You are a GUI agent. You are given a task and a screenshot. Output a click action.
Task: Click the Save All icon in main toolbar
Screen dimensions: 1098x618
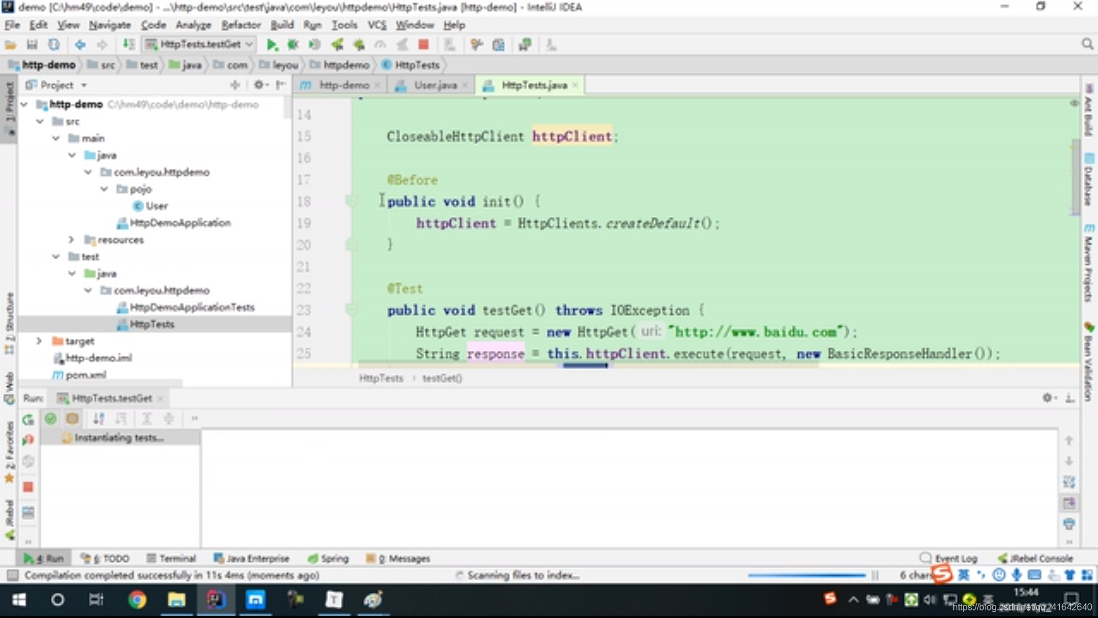tap(32, 45)
